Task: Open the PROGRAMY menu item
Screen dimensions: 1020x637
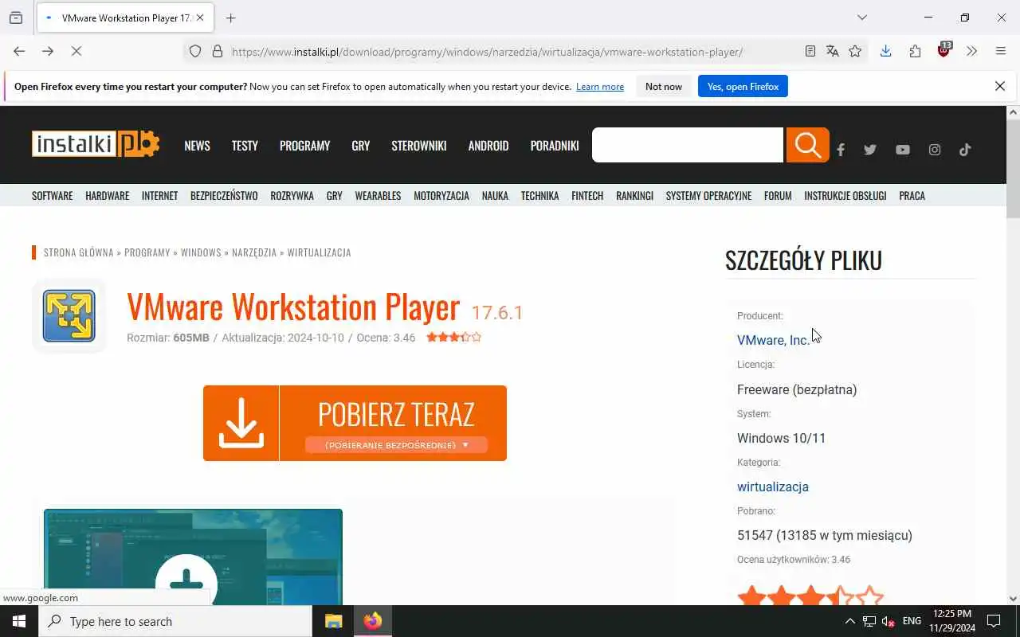Action: click(304, 146)
